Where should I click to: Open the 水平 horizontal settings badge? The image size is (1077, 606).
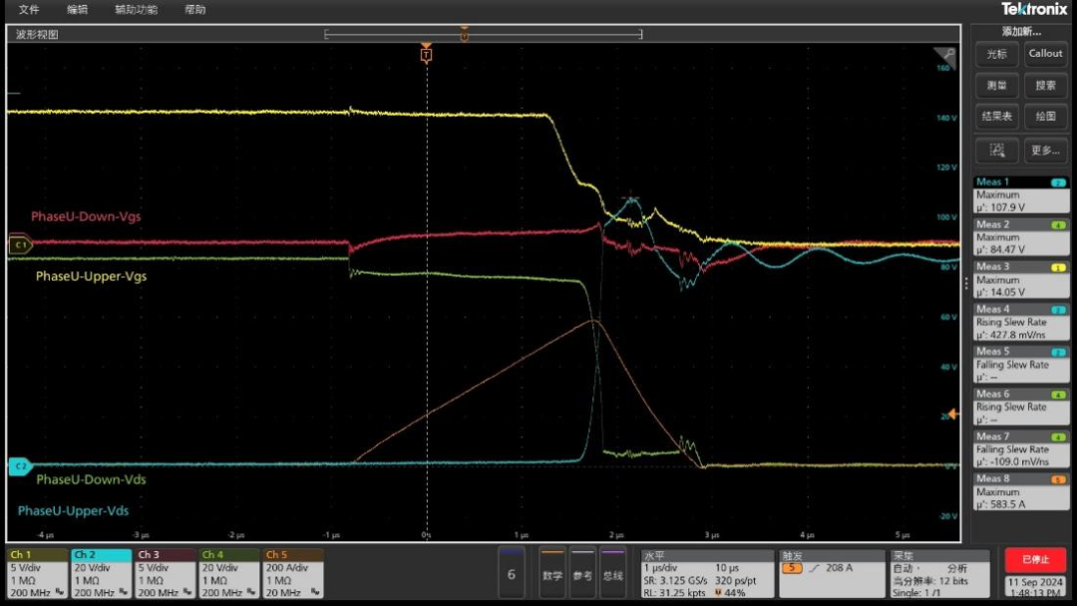coord(707,574)
